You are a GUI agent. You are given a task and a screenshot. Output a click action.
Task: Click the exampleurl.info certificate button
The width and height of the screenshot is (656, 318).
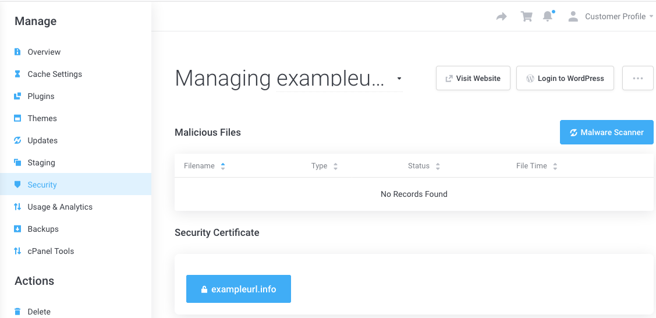pos(238,289)
